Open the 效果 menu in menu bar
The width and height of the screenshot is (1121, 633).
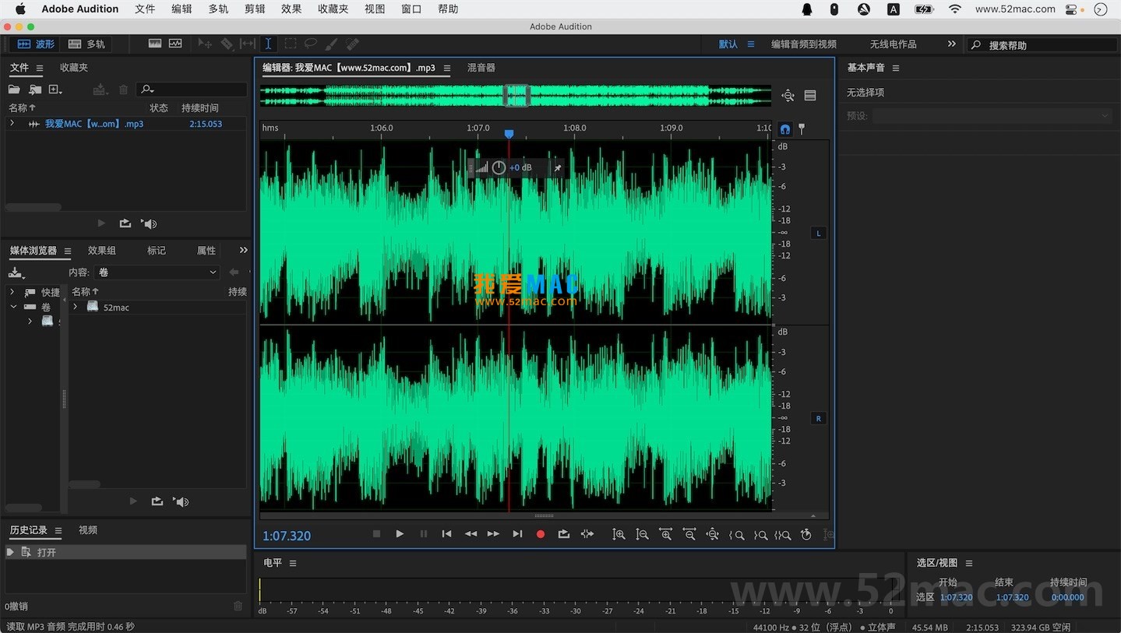[x=291, y=9]
